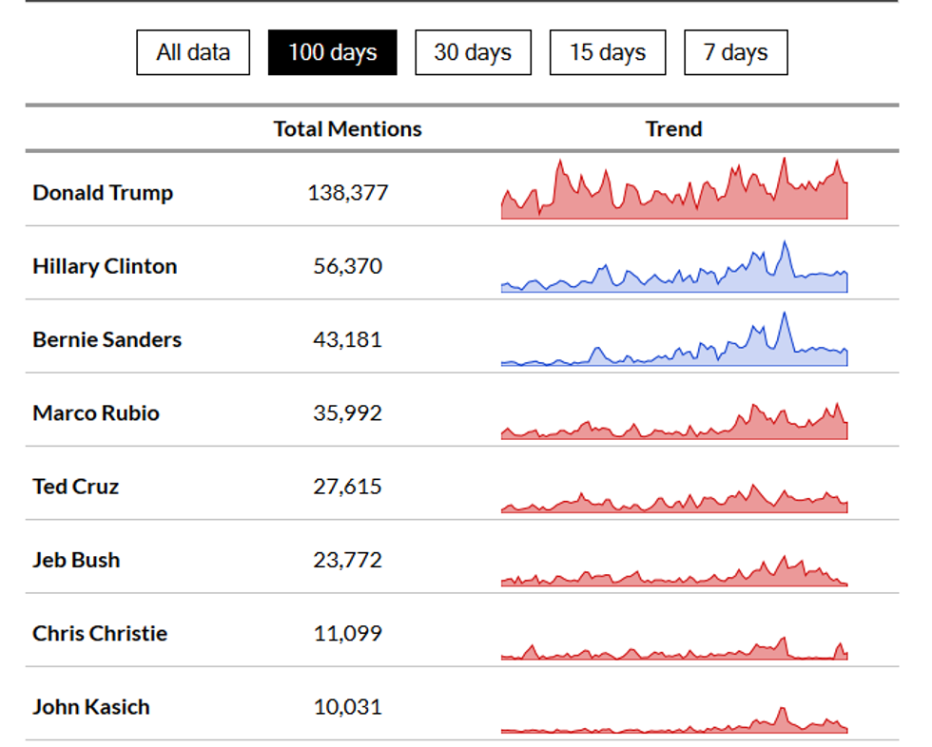Click John Kasich's trend chart
Image resolution: width=932 pixels, height=747 pixels.
coord(673,724)
